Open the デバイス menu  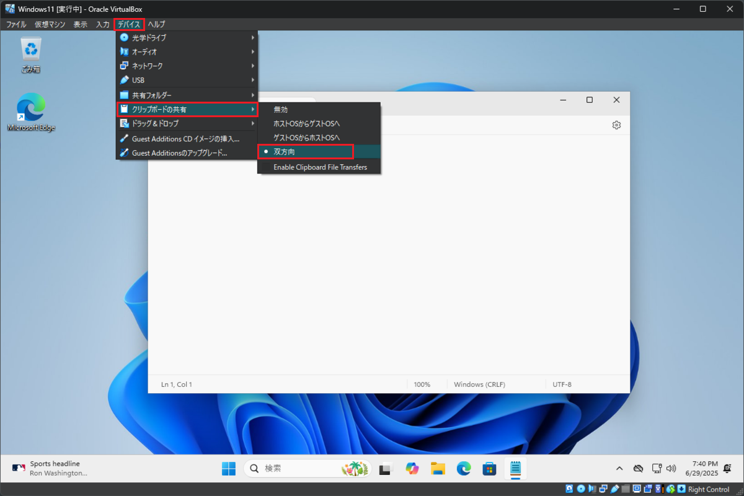[x=129, y=24]
